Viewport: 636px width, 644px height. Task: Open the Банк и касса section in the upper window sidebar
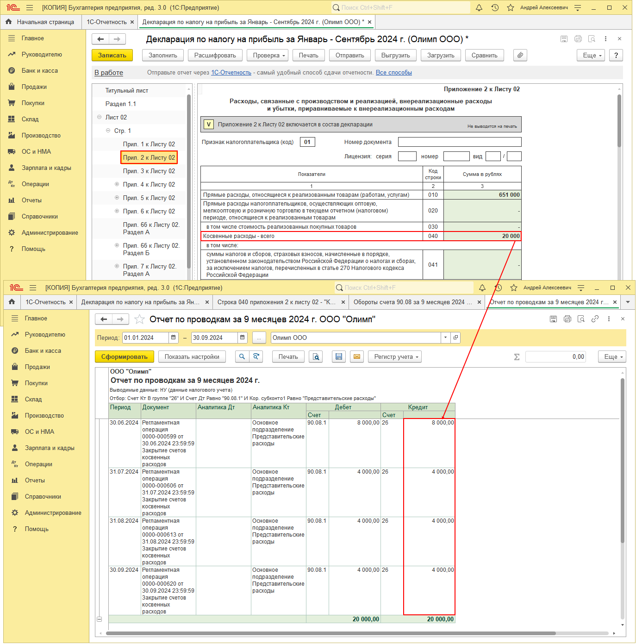click(40, 70)
